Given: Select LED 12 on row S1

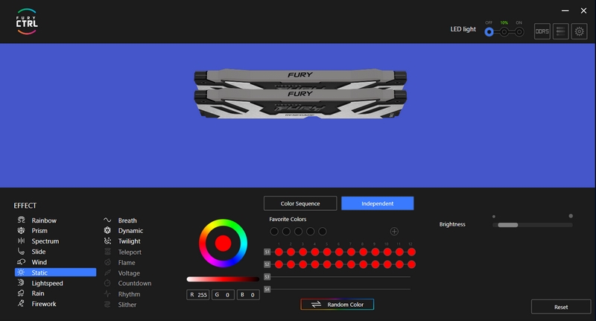Looking at the screenshot, I should click(412, 252).
